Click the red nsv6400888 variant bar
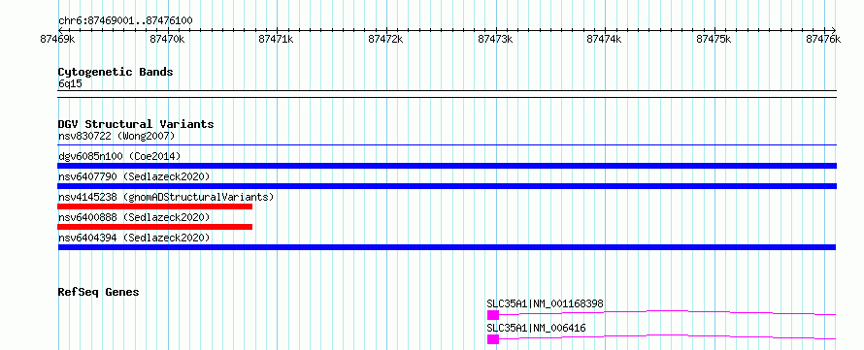The height and width of the screenshot is (350, 864). tap(154, 227)
